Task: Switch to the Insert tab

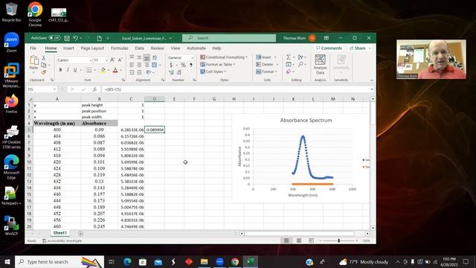Action: 68,48
